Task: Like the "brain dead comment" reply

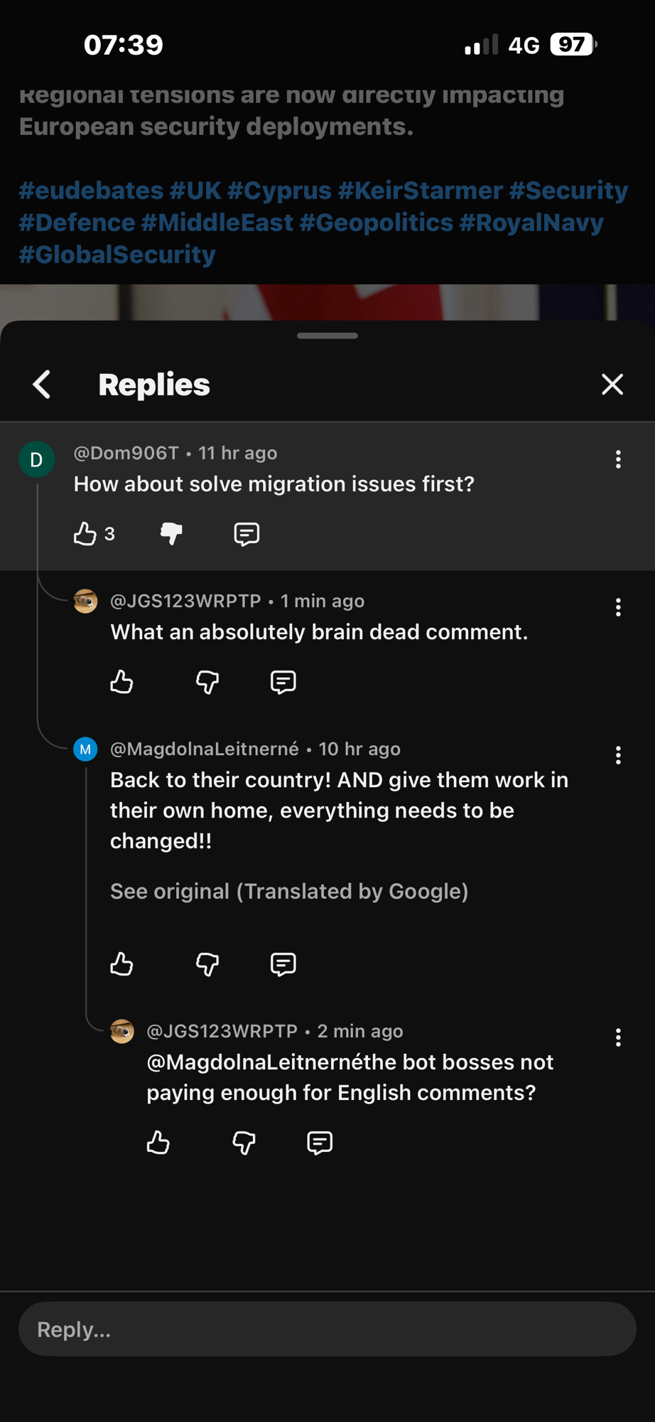Action: (122, 682)
